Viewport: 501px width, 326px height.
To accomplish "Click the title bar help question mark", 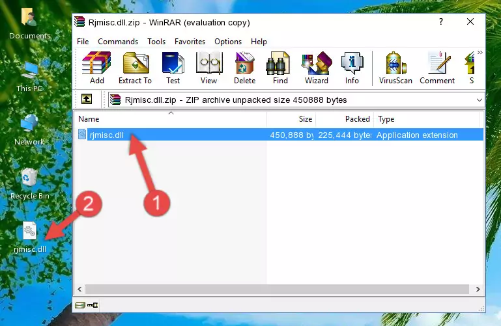I will click(441, 21).
